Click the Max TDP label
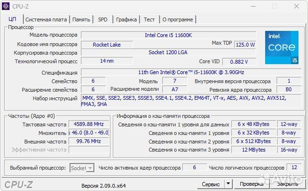 pos(222,43)
